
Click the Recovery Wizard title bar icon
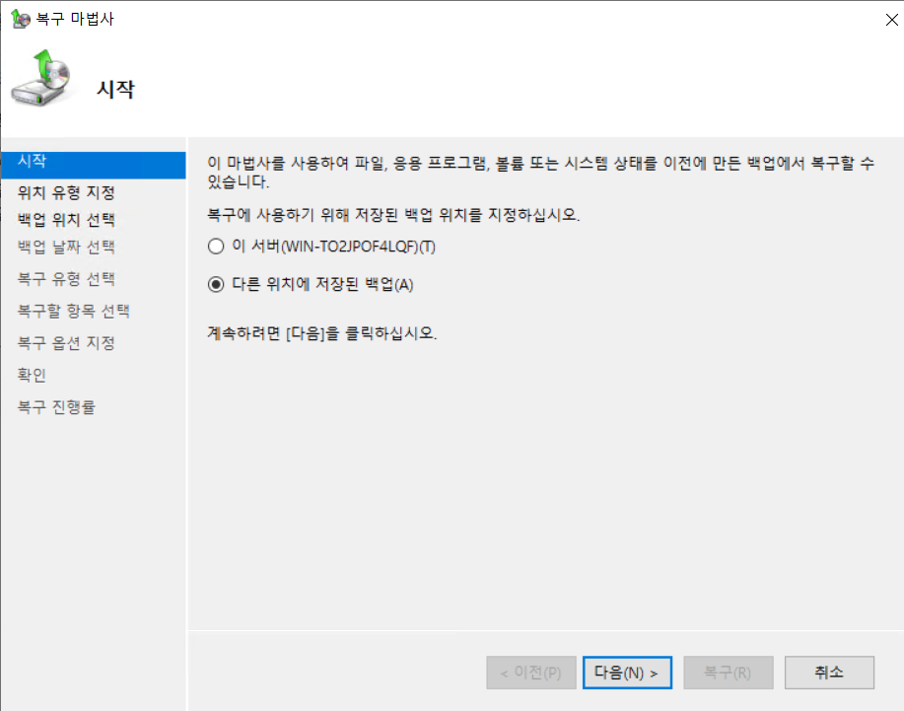(19, 19)
